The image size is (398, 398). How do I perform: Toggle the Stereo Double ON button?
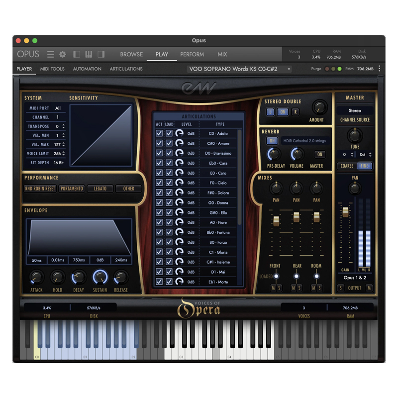click(x=283, y=112)
